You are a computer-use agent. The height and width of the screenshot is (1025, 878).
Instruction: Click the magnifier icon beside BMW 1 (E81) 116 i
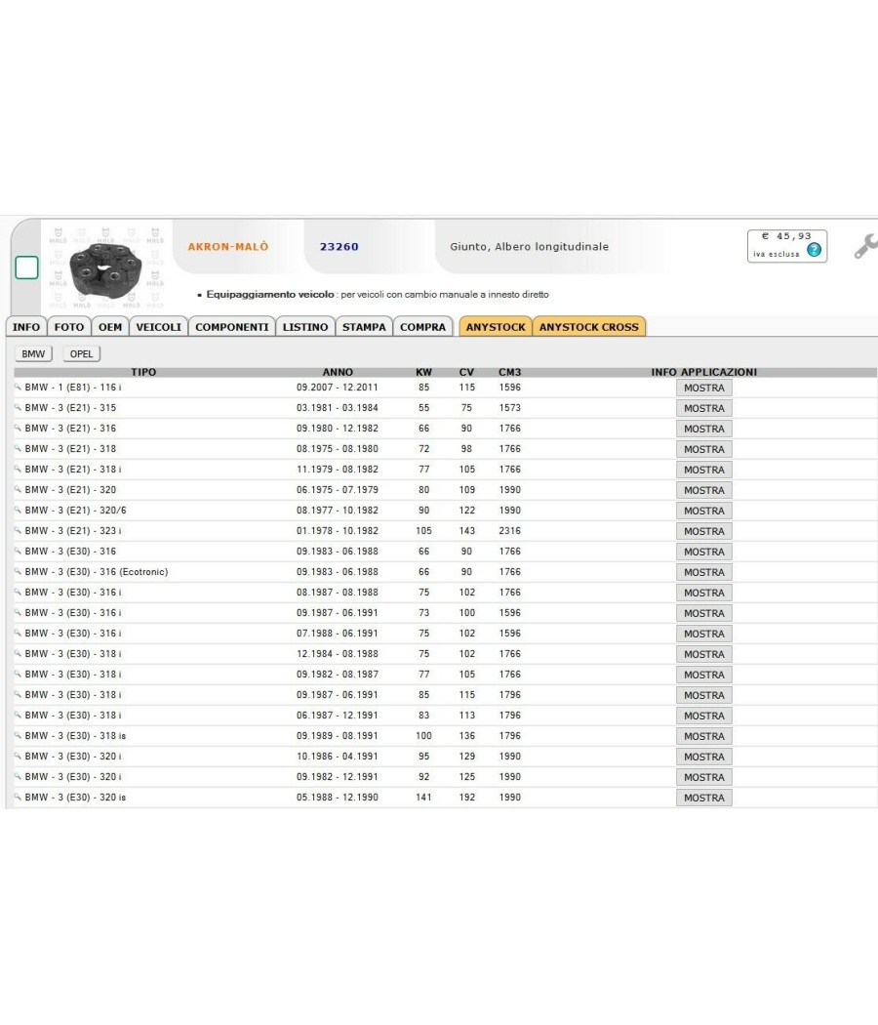pyautogui.click(x=18, y=387)
